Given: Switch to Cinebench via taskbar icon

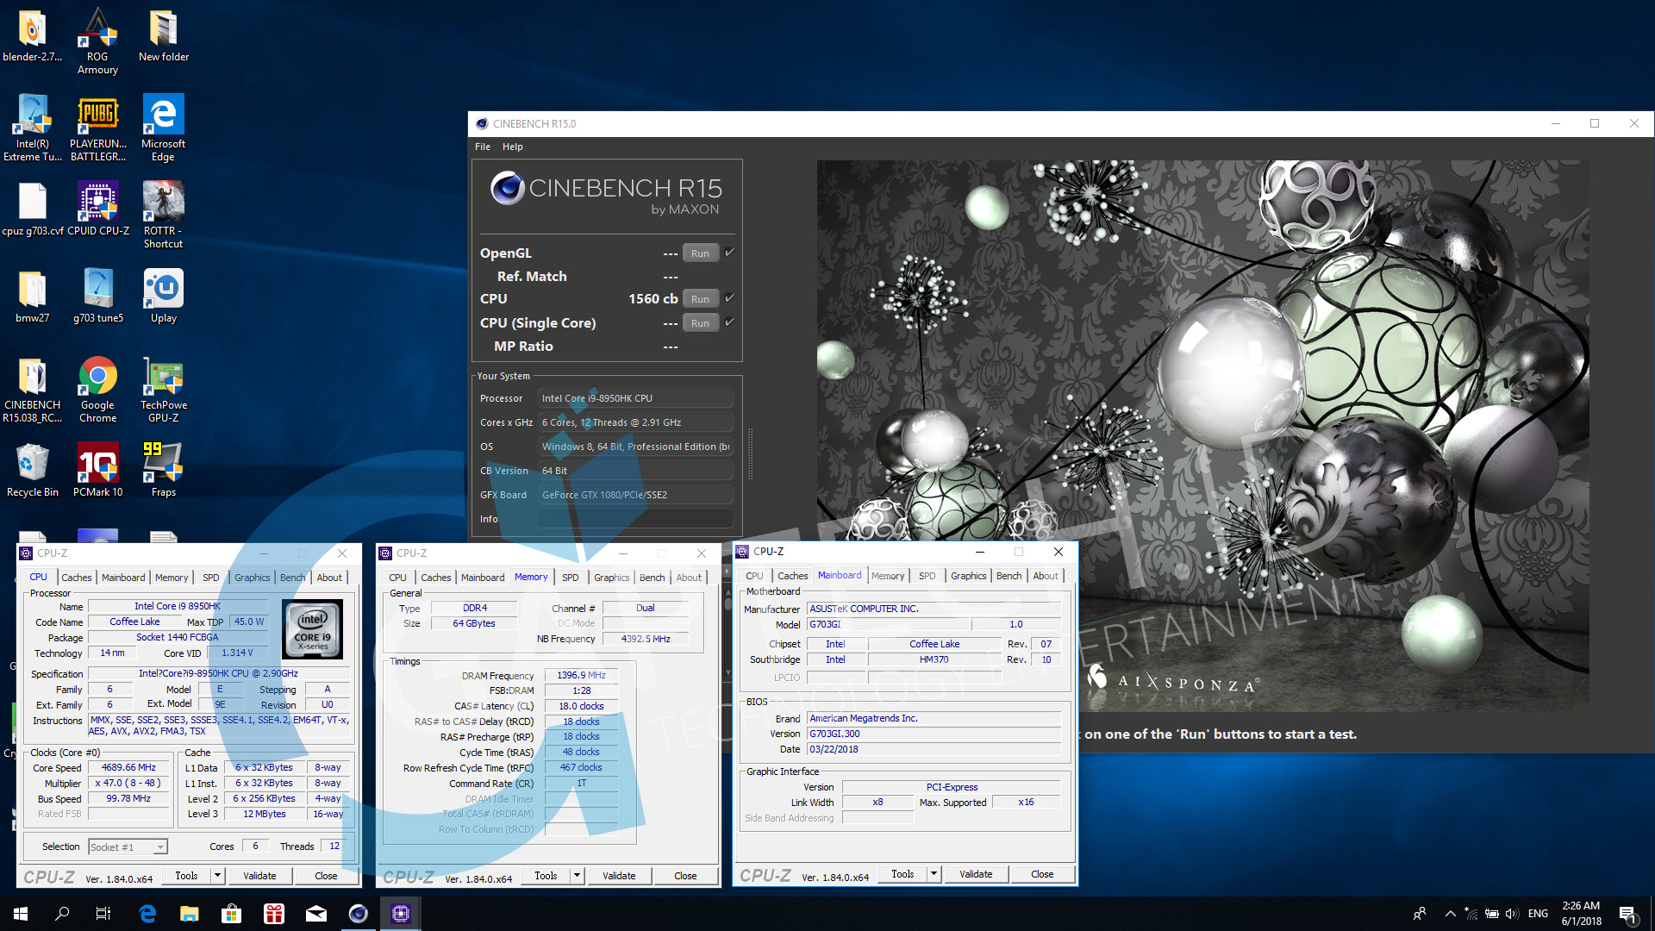Looking at the screenshot, I should tap(358, 914).
